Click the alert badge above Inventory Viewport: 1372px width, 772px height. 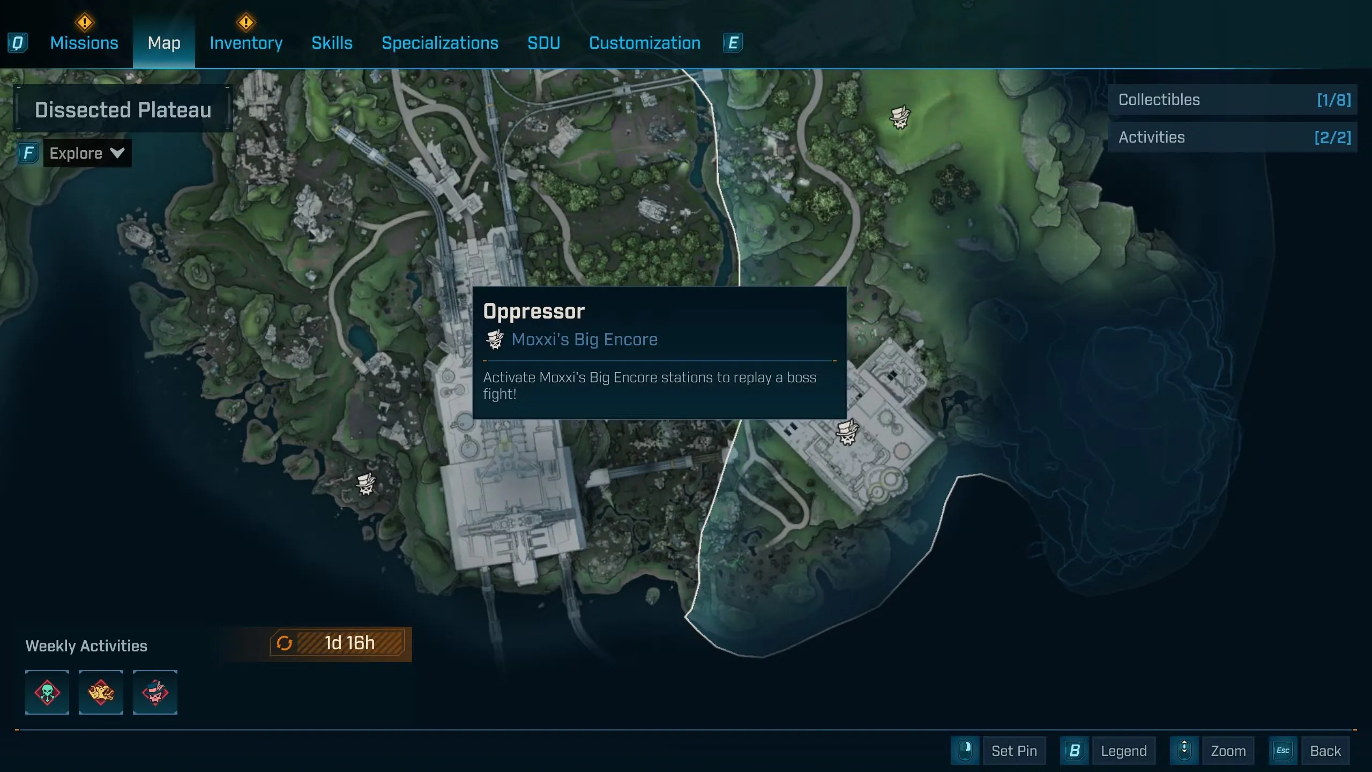point(246,23)
